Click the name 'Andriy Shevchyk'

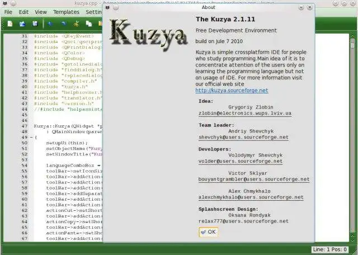(x=251, y=131)
